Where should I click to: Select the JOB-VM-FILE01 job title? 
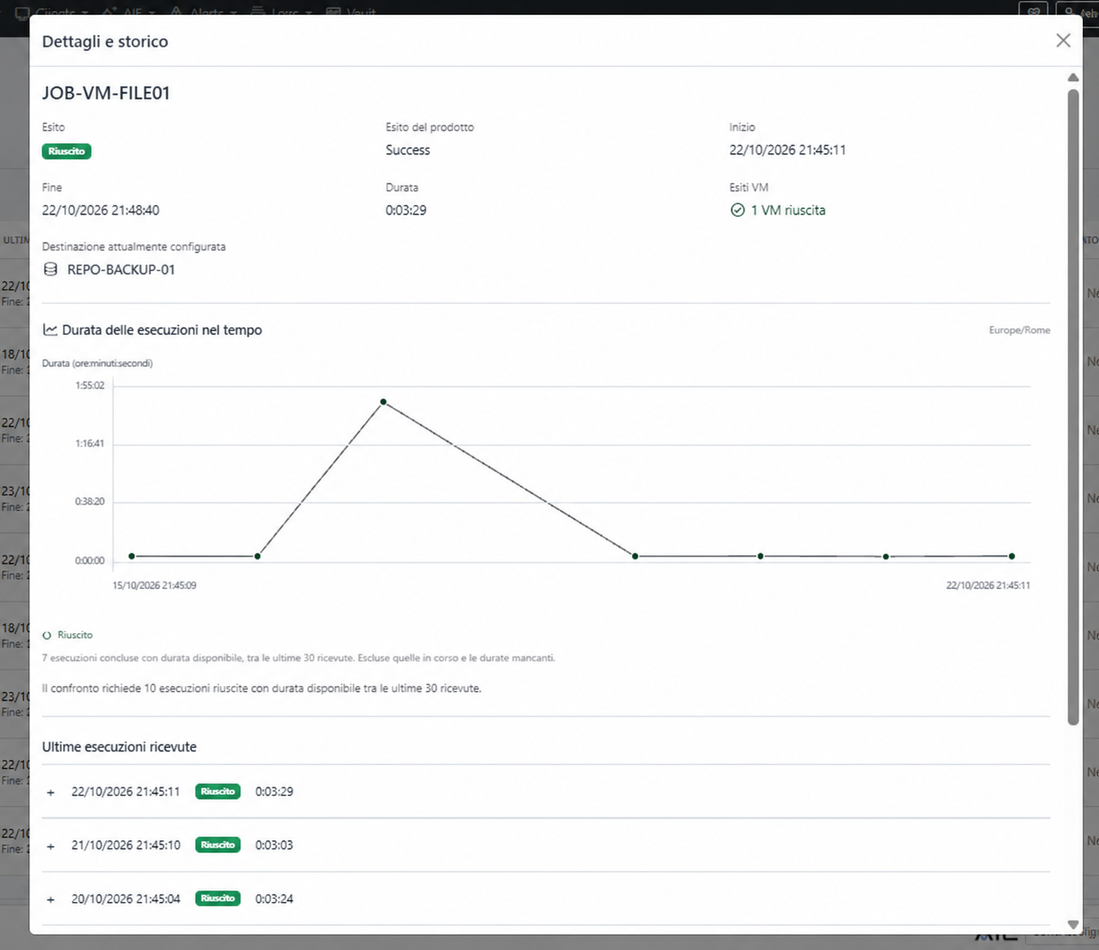[106, 93]
